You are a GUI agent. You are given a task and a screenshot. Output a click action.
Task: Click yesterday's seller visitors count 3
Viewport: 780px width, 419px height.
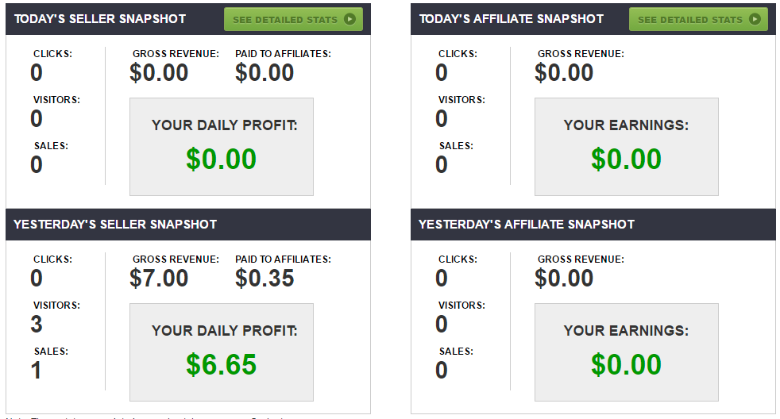[x=37, y=324]
